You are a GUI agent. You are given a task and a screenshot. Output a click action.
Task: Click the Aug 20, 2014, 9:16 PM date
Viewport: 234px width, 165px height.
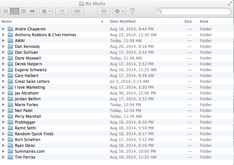[x=132, y=47]
